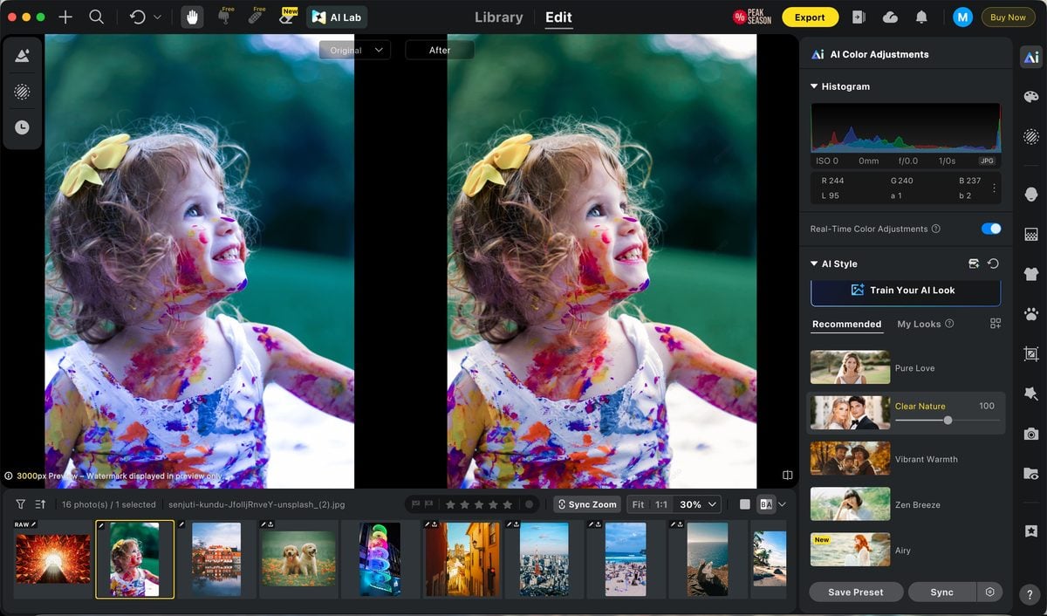Viewport: 1047px width, 616px height.
Task: Select the New-tagged eraser tool
Action: tap(286, 17)
